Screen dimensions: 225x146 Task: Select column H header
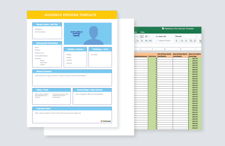[181, 49]
